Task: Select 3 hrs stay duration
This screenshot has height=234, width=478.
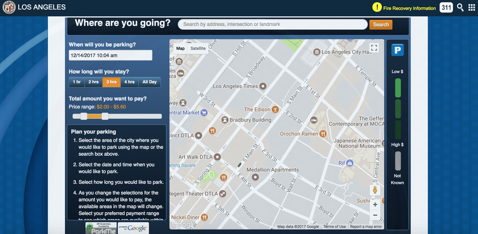Action: [x=111, y=82]
